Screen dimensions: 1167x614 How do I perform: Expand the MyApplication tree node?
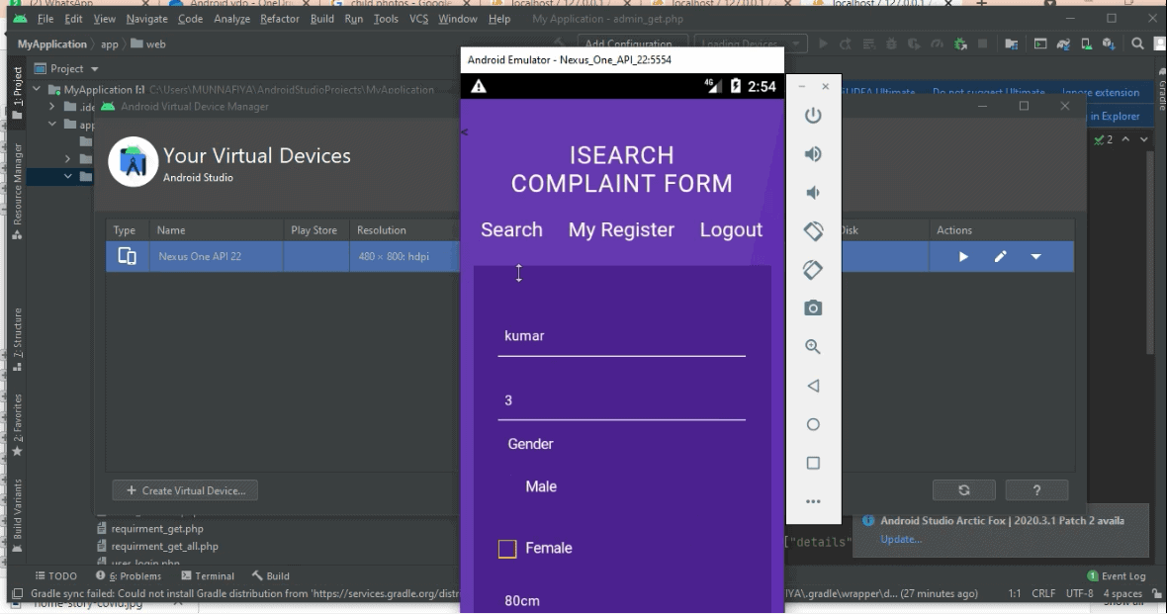[x=36, y=89]
